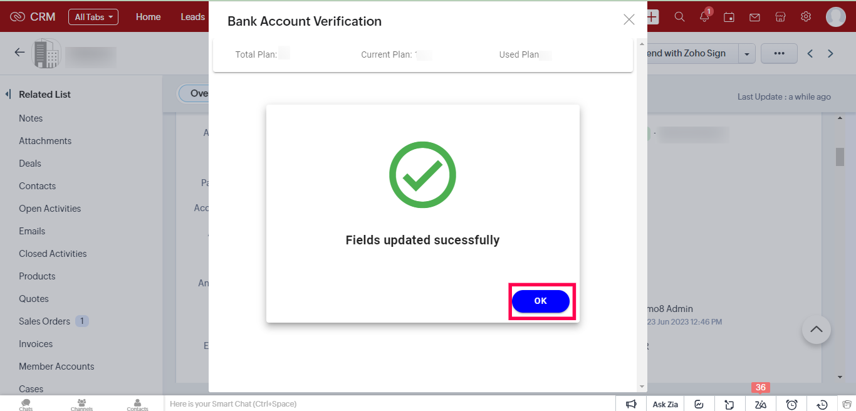Select Sales Orders in related list
Viewport: 856px width, 411px height.
point(44,321)
